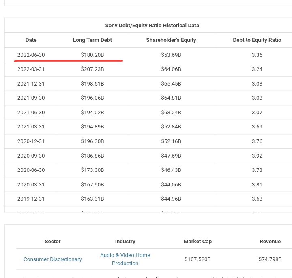Click the debt value $207.23B
The image size is (292, 278).
click(x=92, y=69)
